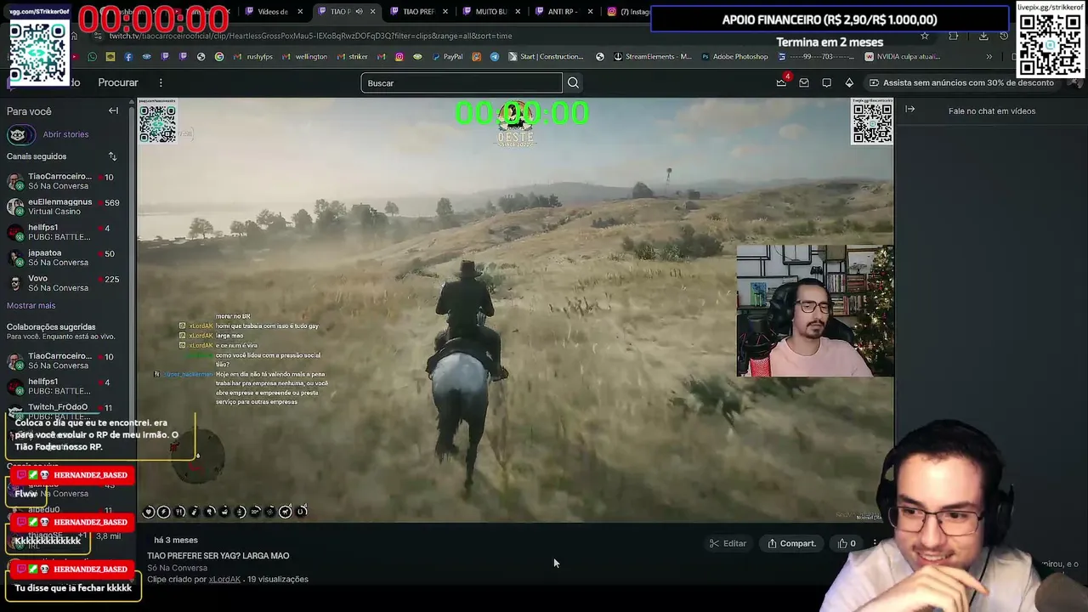The width and height of the screenshot is (1088, 612).
Task: Click the magnifier search button
Action: coord(573,82)
